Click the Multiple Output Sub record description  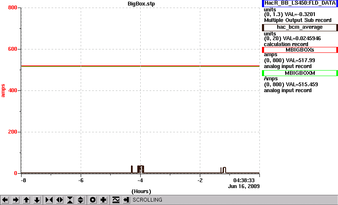click(298, 20)
